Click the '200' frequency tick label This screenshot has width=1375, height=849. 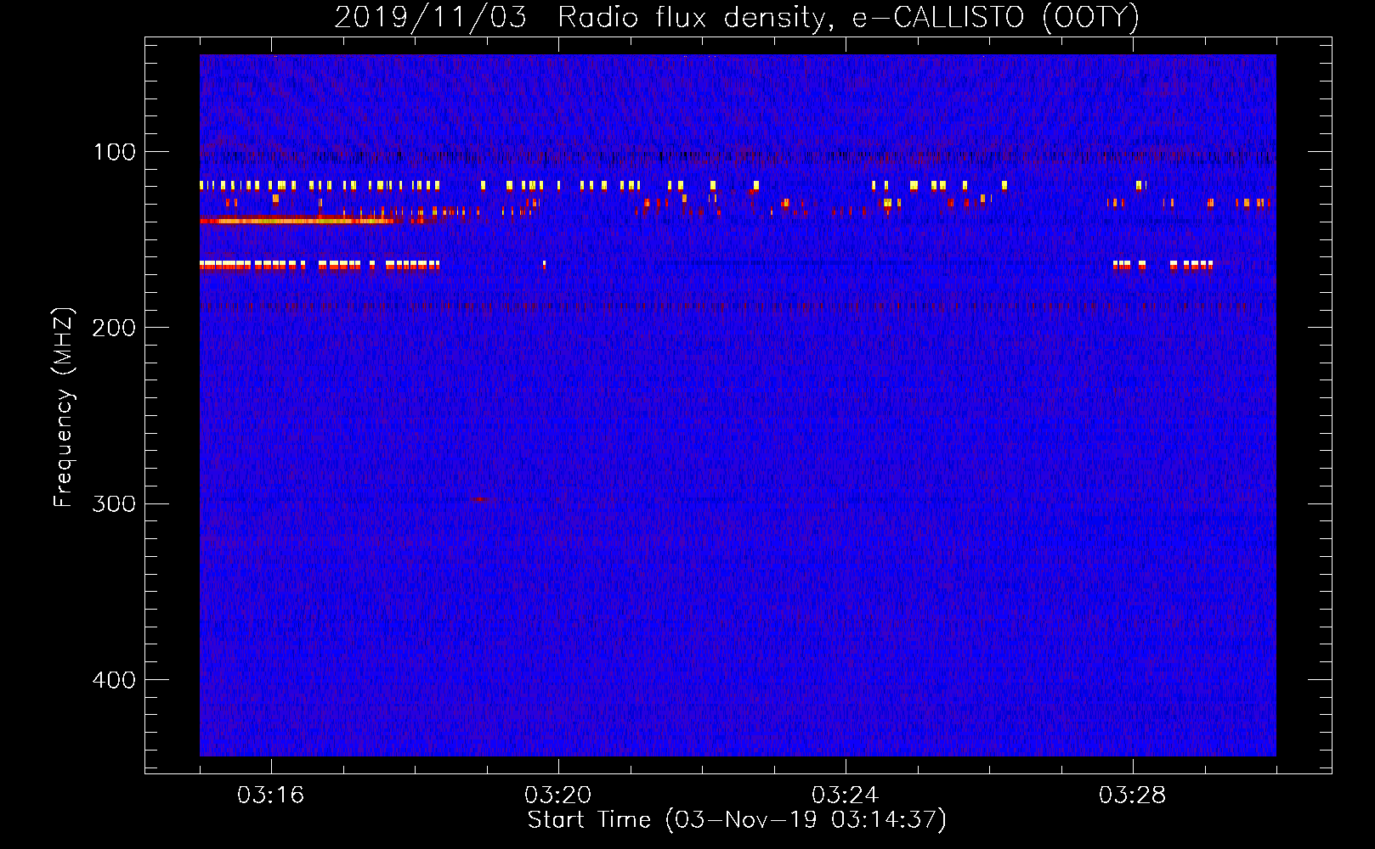114,328
